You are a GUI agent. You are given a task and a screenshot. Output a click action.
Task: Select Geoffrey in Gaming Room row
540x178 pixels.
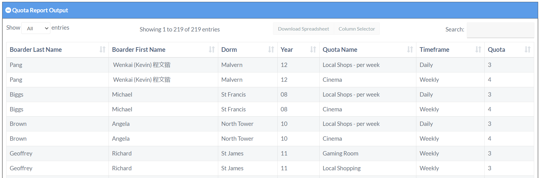tap(21, 153)
